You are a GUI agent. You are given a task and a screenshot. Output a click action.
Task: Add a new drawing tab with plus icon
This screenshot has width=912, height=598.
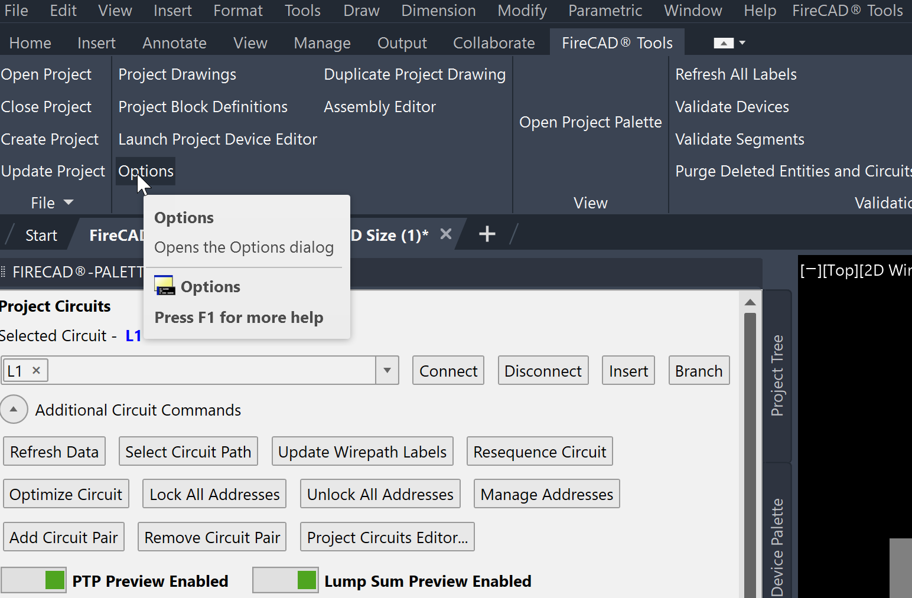(487, 234)
